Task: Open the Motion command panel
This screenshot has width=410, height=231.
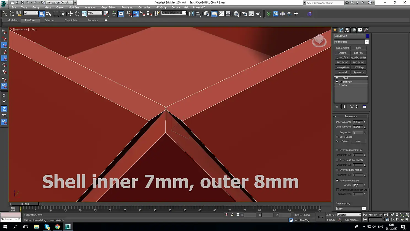Action: pyautogui.click(x=354, y=30)
